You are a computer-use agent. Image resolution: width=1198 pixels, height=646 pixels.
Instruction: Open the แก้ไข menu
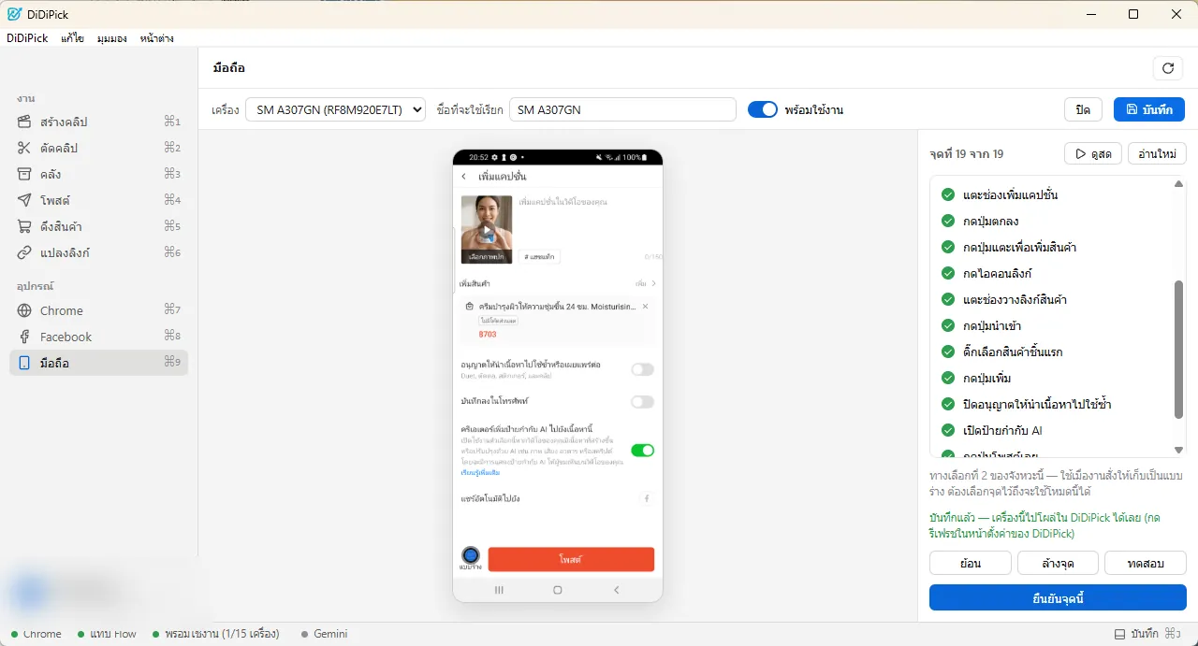[x=73, y=38]
